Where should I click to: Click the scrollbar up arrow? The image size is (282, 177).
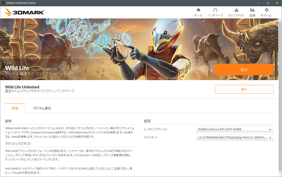tap(280, 20)
